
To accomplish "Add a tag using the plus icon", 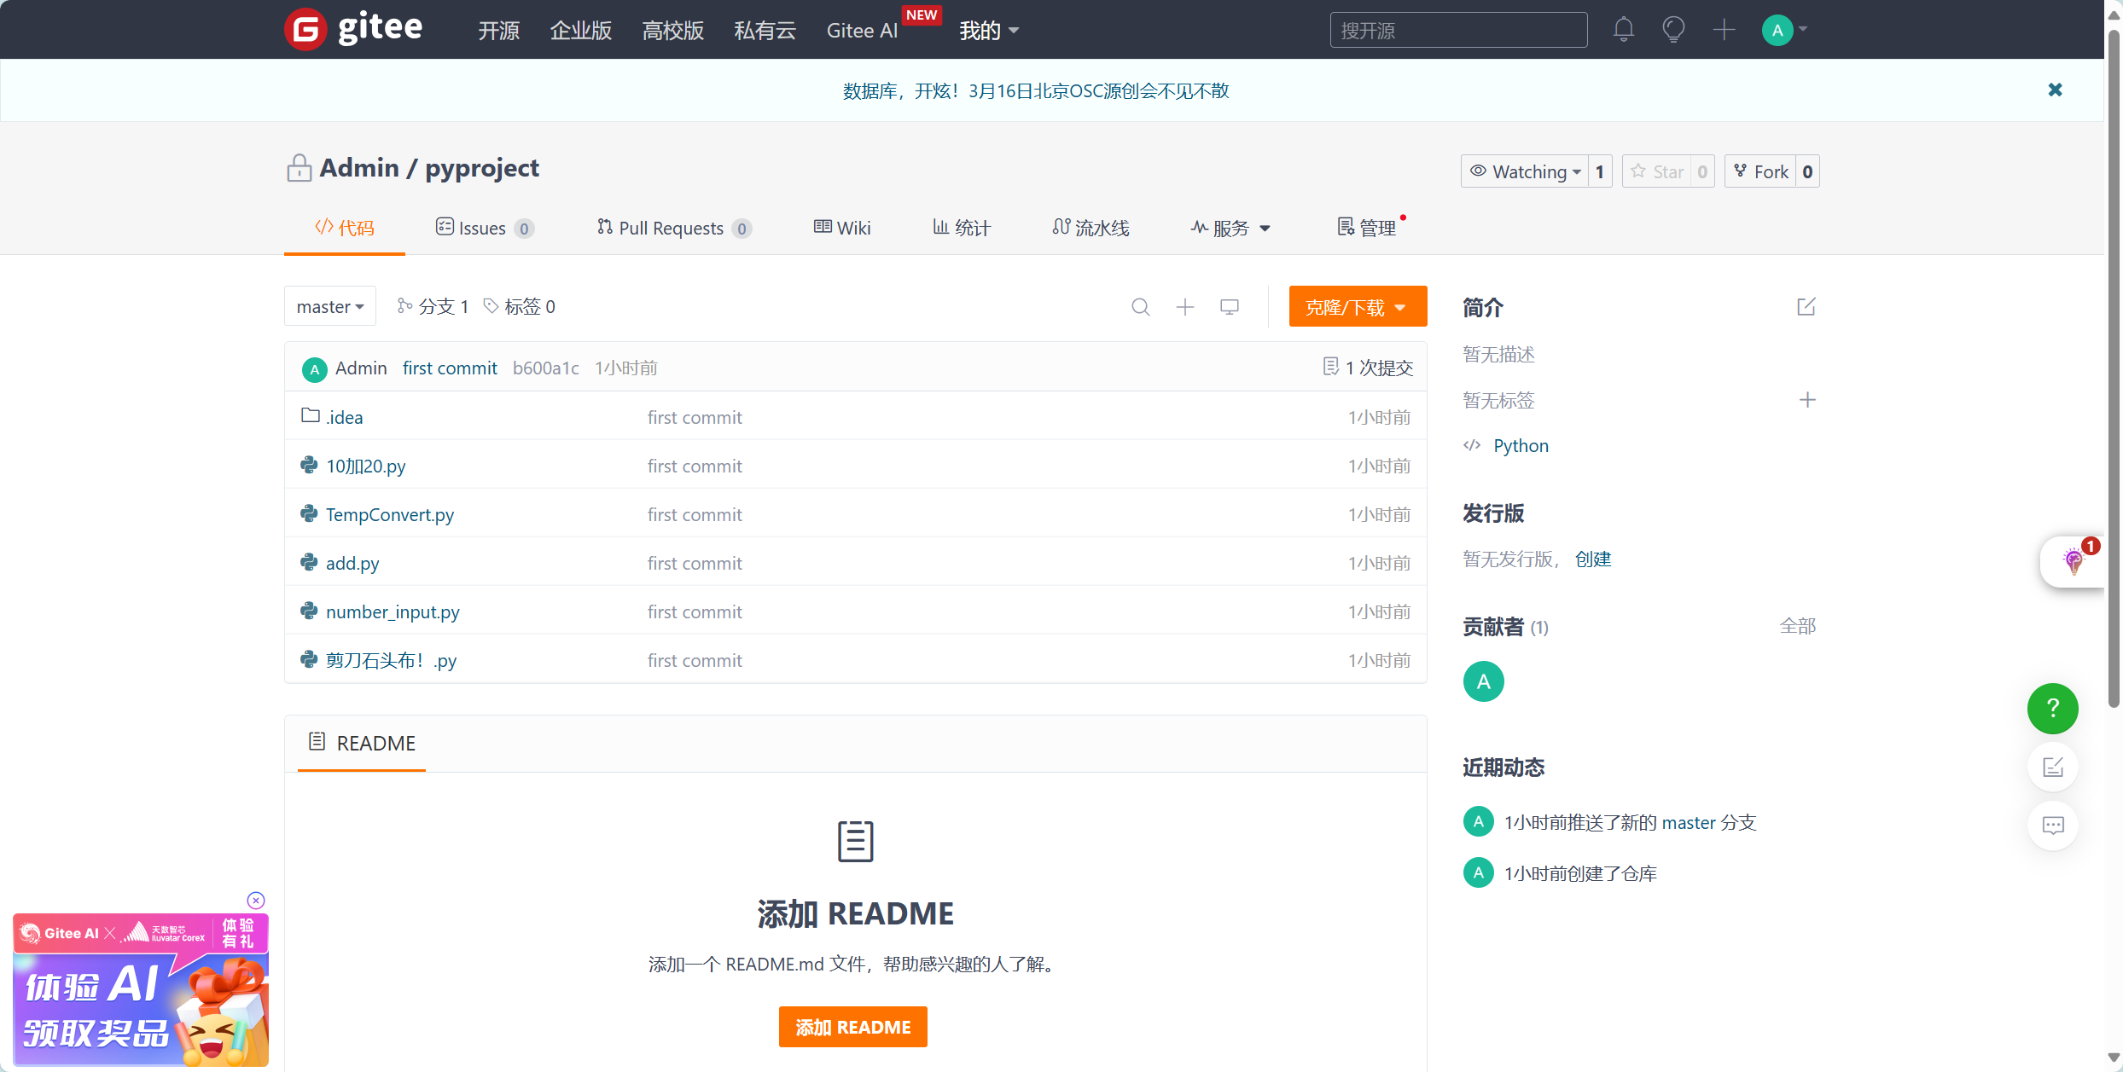I will pos(1806,400).
